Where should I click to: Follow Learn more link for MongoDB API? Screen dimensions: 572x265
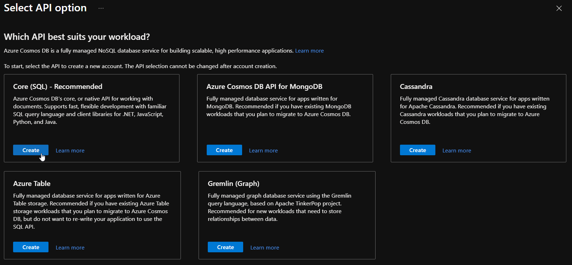pyautogui.click(x=263, y=151)
